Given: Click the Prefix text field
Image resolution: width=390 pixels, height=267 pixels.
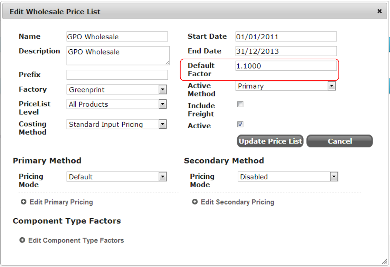Looking at the screenshot, I should [x=117, y=75].
